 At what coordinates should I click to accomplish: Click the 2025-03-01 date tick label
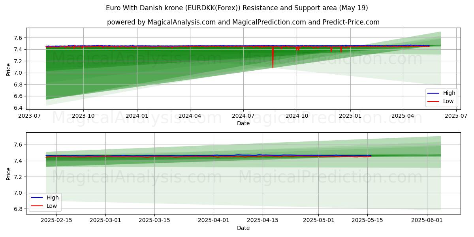click(105, 220)
